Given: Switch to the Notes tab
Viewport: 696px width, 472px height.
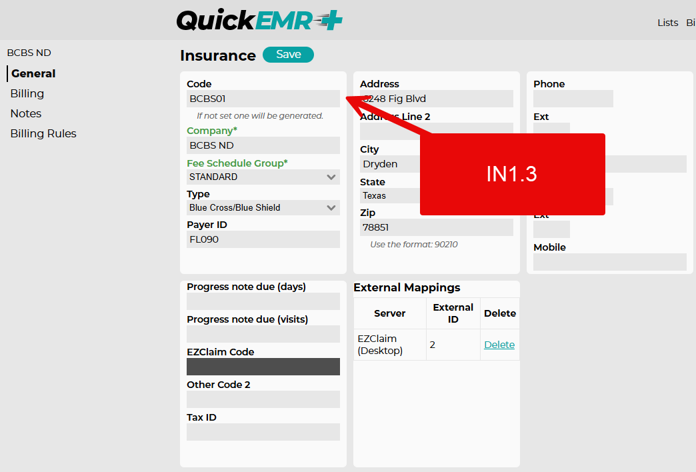Looking at the screenshot, I should click(x=26, y=114).
